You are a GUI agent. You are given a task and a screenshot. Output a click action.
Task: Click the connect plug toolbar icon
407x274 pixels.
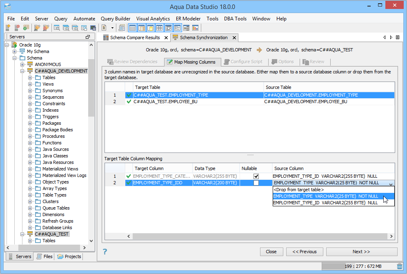pos(37,27)
